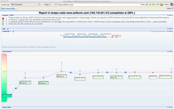Click the blue marker on the first graph segment
This screenshot has width=174, height=109.
[x=16, y=88]
